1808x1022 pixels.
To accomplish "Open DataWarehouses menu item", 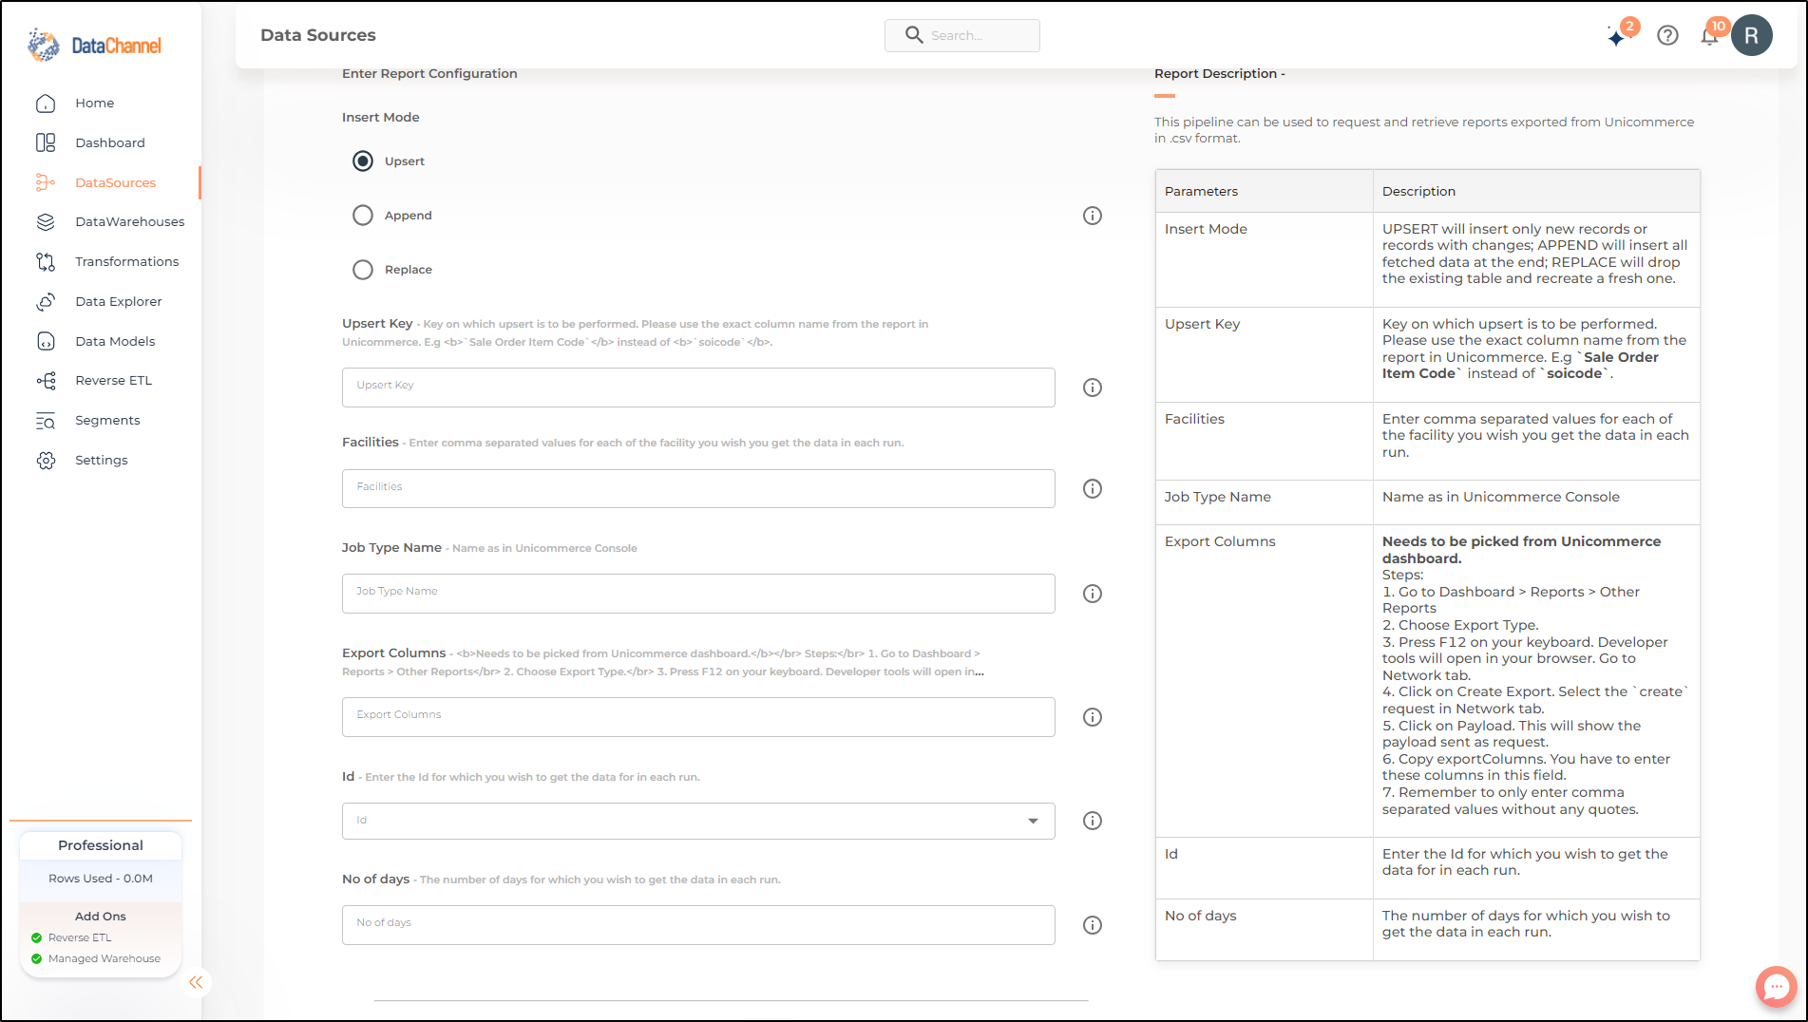I will pyautogui.click(x=130, y=221).
